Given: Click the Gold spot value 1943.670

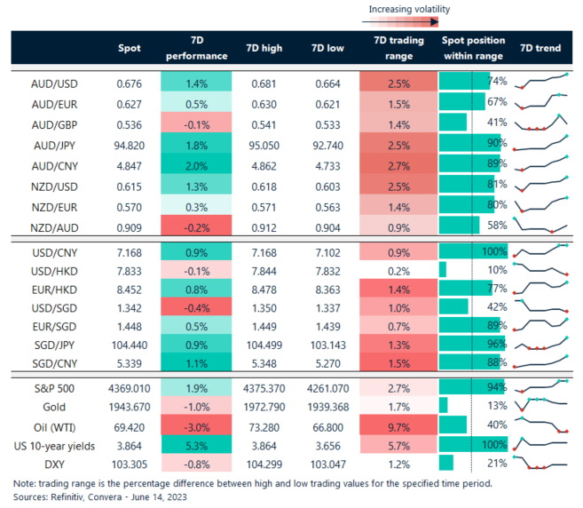Looking at the screenshot, I should tap(130, 406).
